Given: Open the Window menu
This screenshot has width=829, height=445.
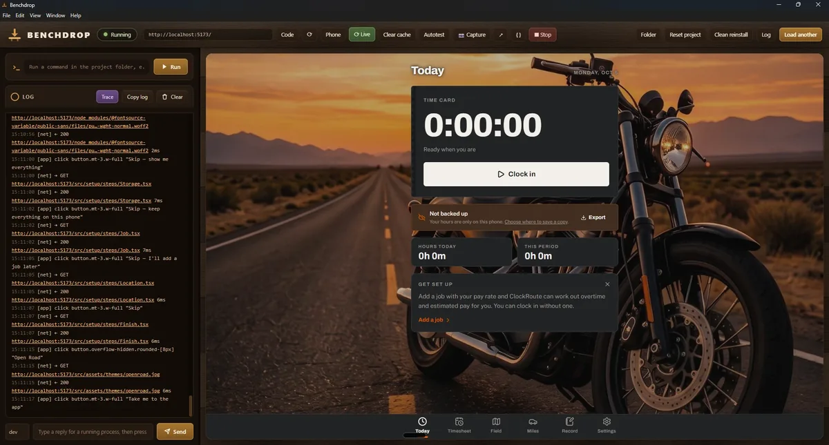Looking at the screenshot, I should click(x=56, y=15).
